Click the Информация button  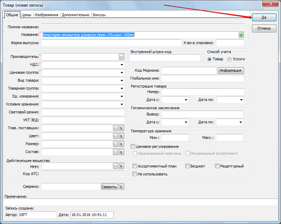[231, 70]
